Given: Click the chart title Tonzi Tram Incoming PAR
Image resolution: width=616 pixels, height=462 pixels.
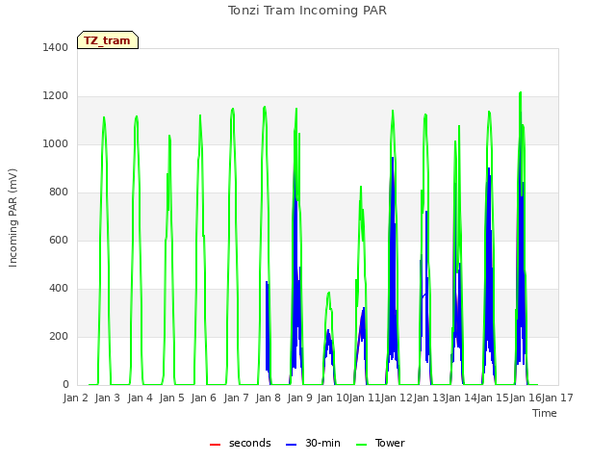Looking at the screenshot, I should coord(307,11).
